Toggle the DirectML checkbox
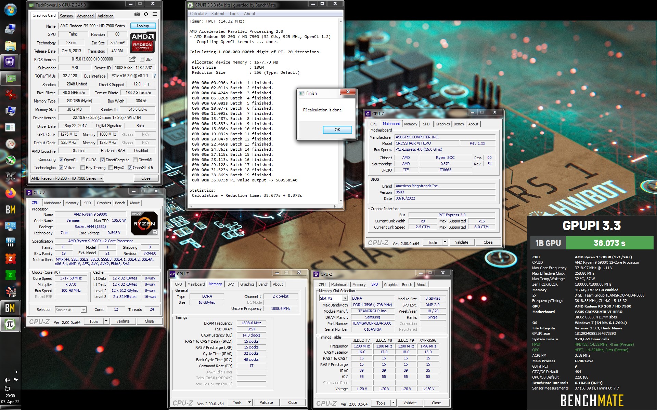 pyautogui.click(x=135, y=160)
